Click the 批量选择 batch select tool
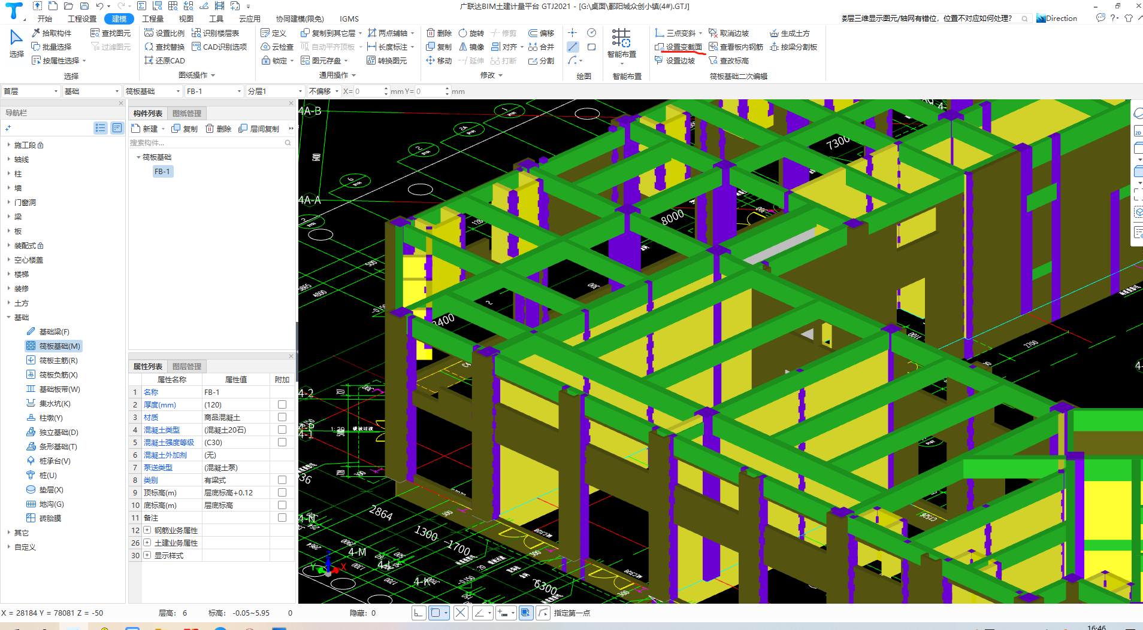Viewport: 1143px width, 630px height. [52, 47]
